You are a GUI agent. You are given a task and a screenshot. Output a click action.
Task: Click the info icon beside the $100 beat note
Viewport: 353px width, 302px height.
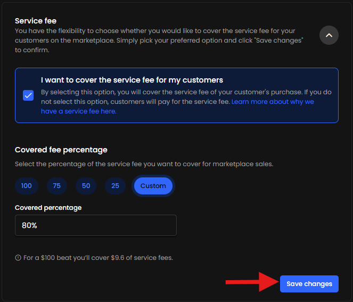tap(18, 258)
